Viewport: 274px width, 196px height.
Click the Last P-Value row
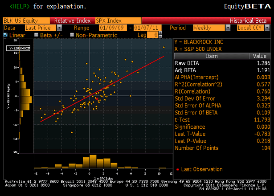(222, 141)
